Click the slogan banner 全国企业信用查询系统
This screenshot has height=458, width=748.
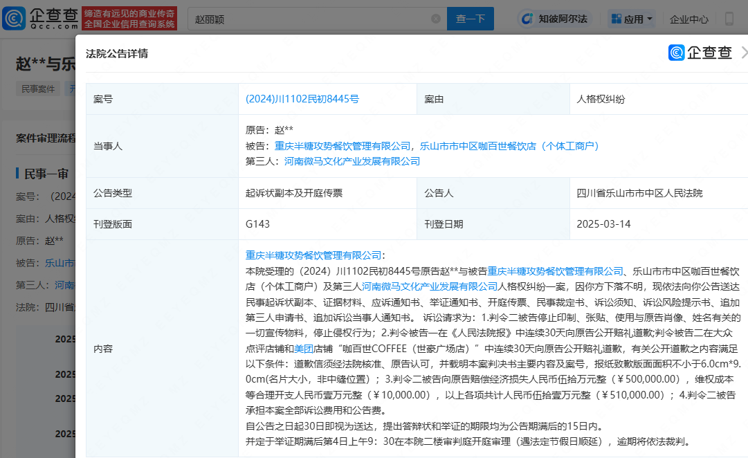(x=129, y=19)
